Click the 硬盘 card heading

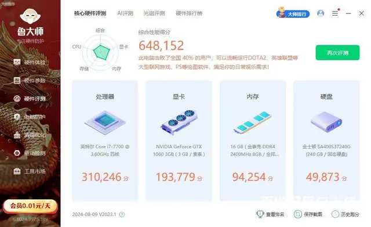(x=326, y=97)
